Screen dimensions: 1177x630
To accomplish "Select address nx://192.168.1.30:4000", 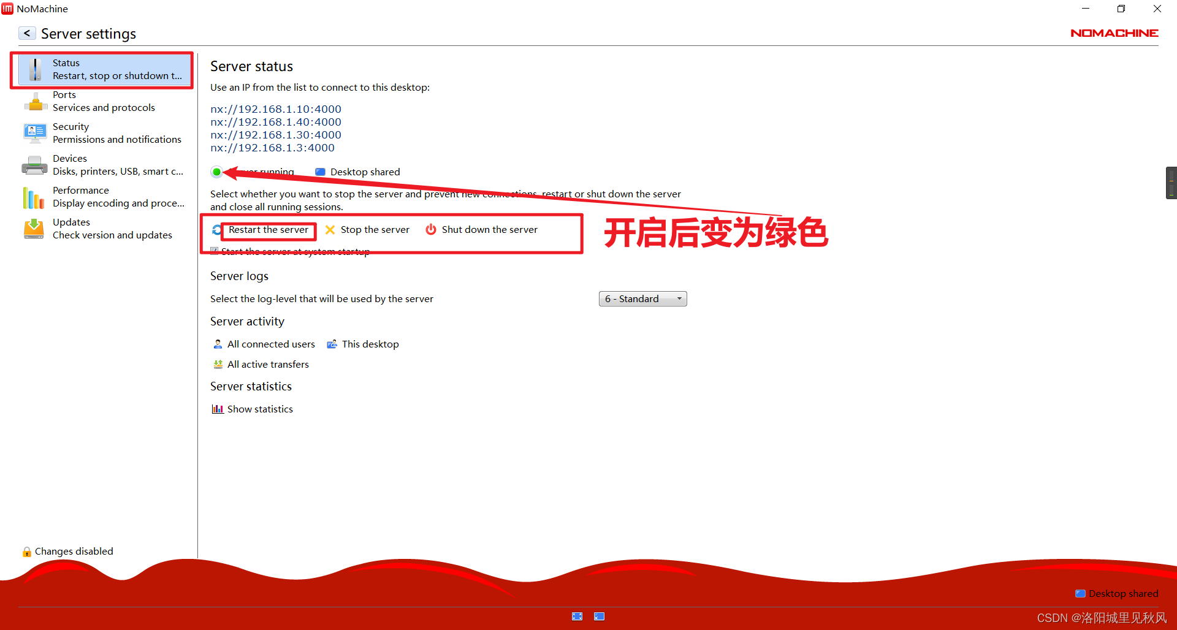I will coord(276,135).
